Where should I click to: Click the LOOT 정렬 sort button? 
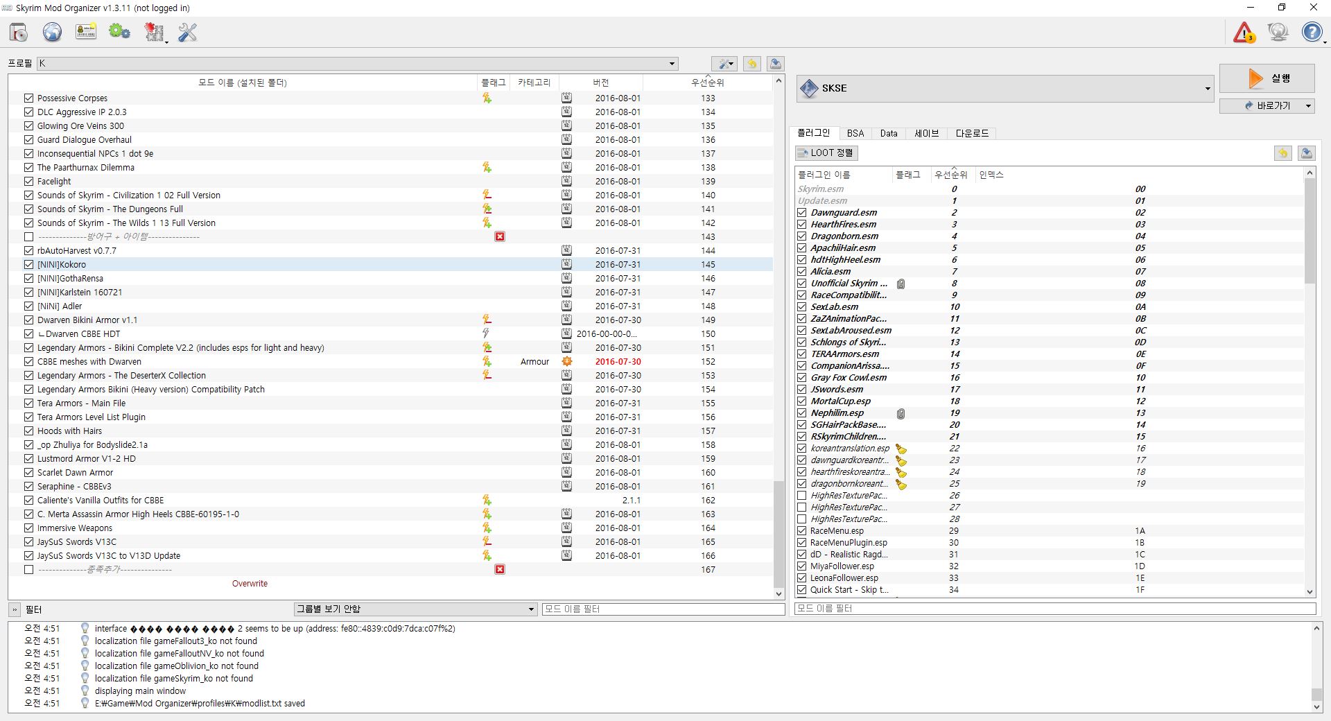pos(826,153)
